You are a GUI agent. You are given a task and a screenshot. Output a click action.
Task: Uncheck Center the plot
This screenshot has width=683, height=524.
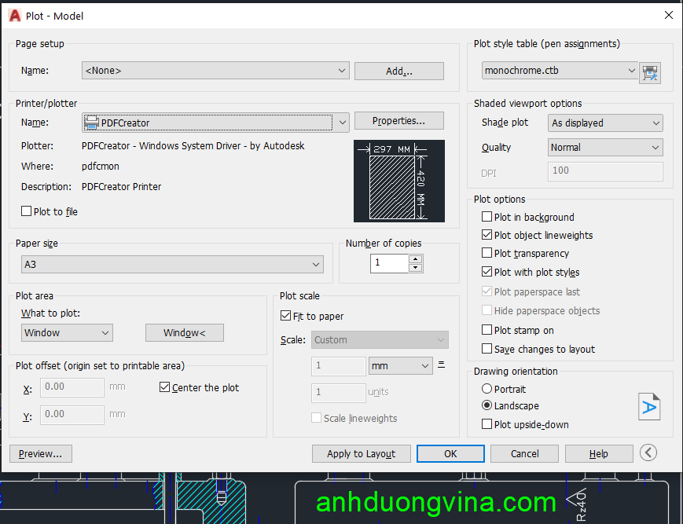[x=165, y=387]
